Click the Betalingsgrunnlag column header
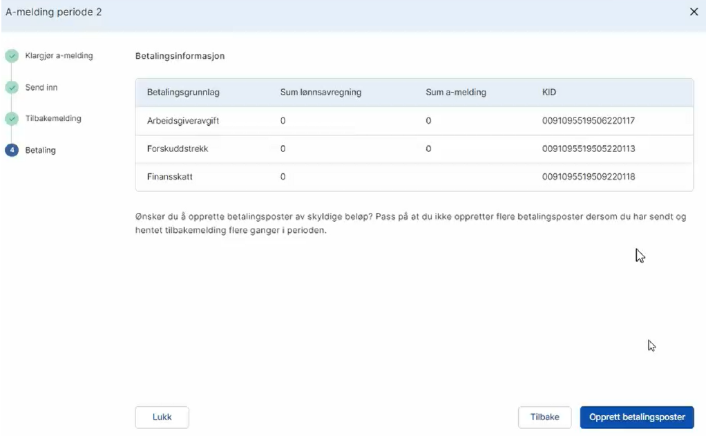 pos(183,92)
